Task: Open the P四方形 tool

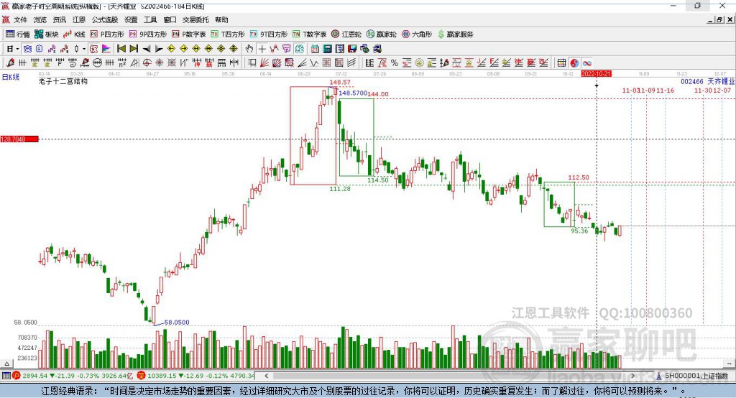Action: point(107,34)
